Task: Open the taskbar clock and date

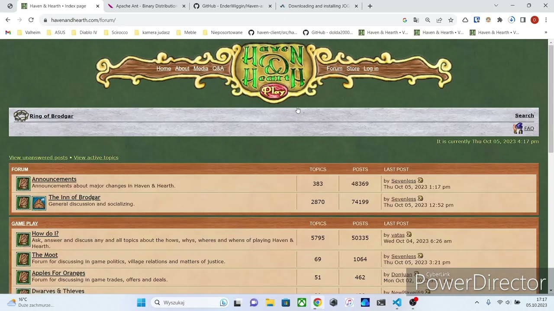Action: pyautogui.click(x=537, y=302)
